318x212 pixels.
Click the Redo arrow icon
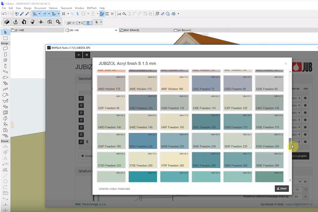(10, 14)
